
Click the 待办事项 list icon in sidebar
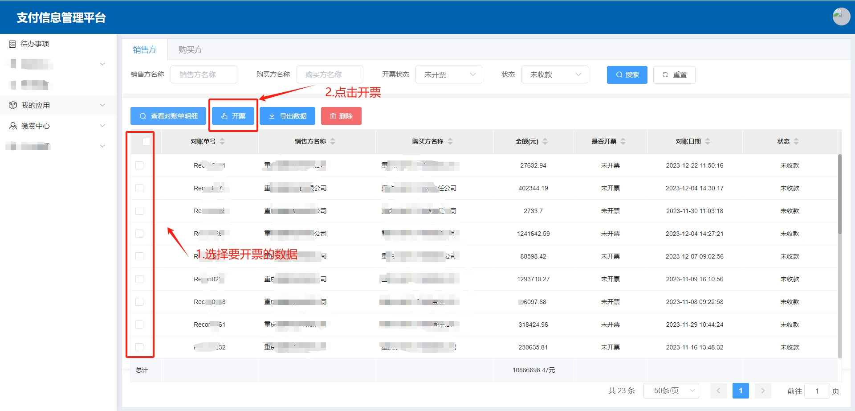pyautogui.click(x=12, y=44)
